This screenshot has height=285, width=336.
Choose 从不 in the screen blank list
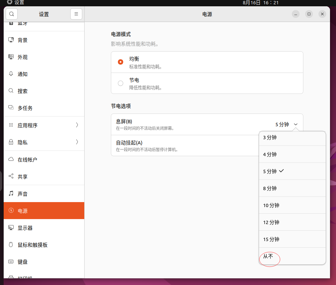tap(268, 256)
